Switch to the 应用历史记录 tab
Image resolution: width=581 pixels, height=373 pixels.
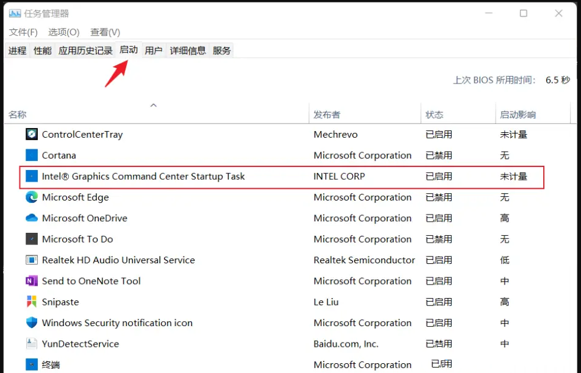[85, 51]
